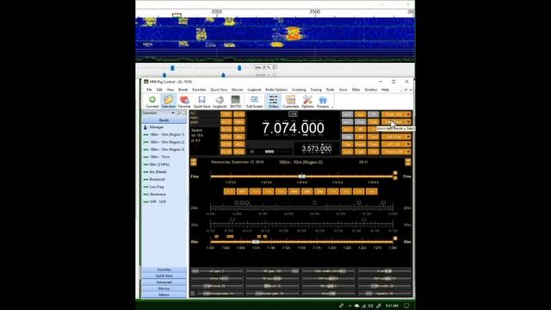The height and width of the screenshot is (310, 551).
Task: Open the Macros sidebar section
Action: 164,288
